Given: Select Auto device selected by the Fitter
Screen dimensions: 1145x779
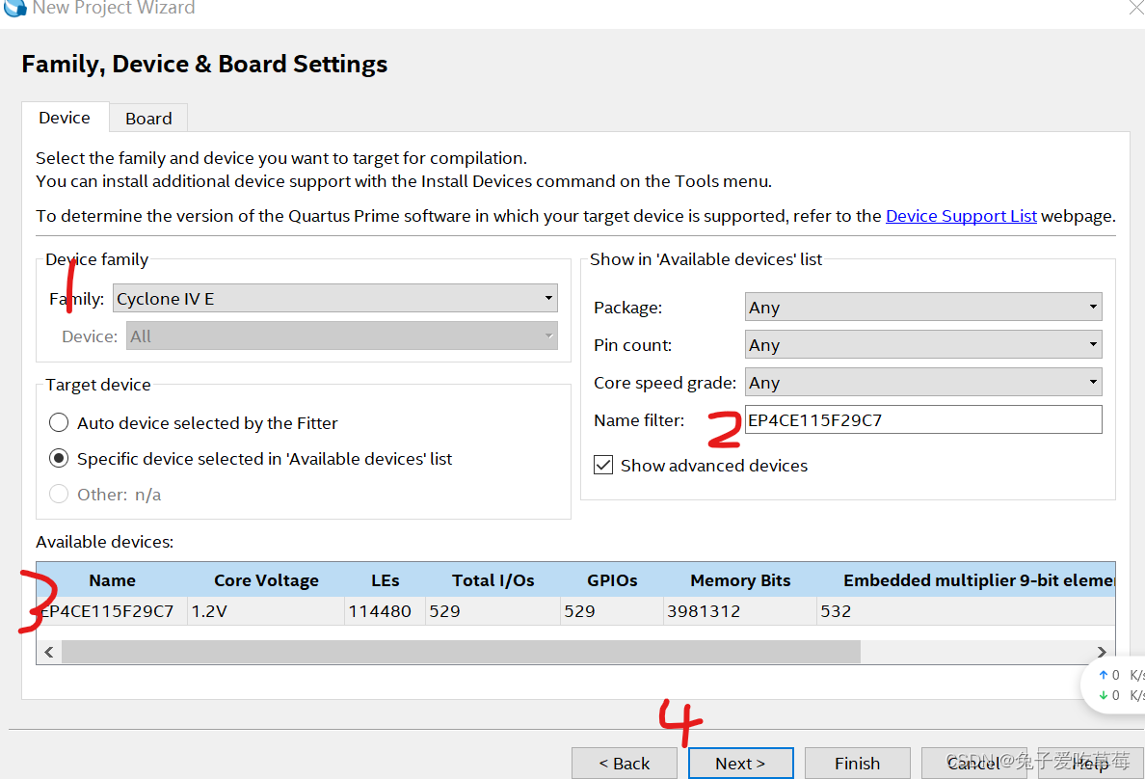Looking at the screenshot, I should pos(60,423).
